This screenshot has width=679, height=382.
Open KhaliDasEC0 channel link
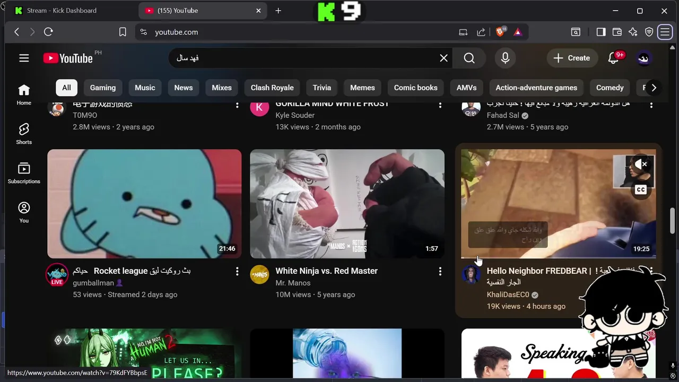[508, 294]
